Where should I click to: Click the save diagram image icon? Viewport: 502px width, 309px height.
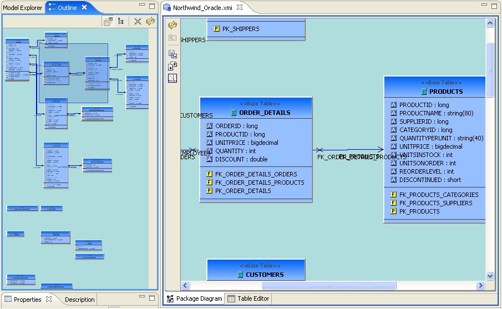click(173, 54)
